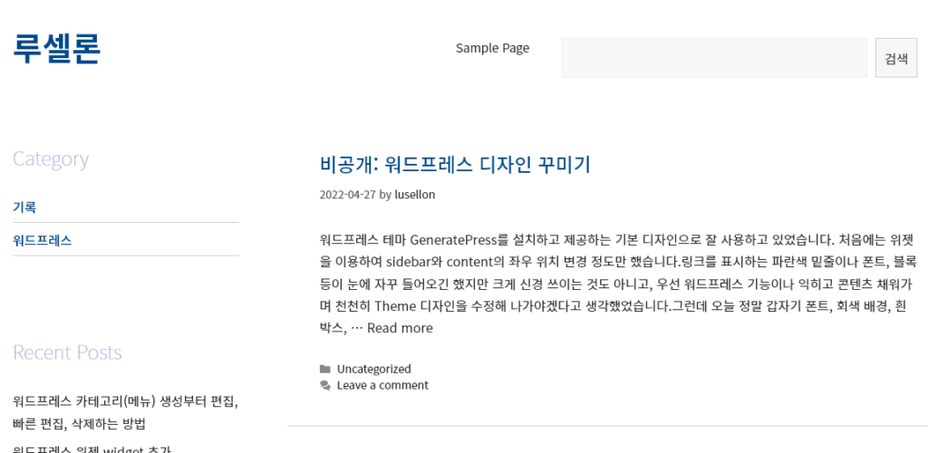Follow the Read more link

tap(400, 328)
